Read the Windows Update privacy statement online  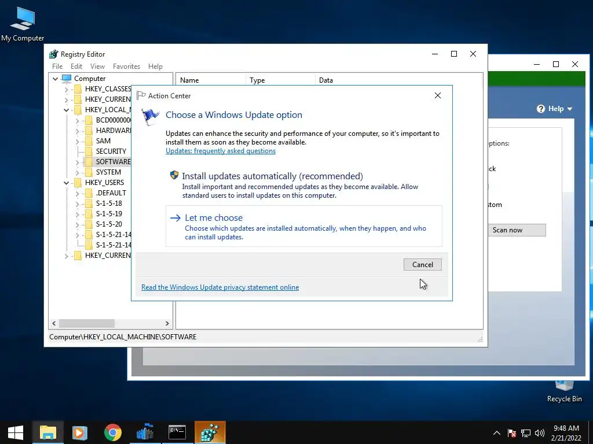tap(220, 287)
